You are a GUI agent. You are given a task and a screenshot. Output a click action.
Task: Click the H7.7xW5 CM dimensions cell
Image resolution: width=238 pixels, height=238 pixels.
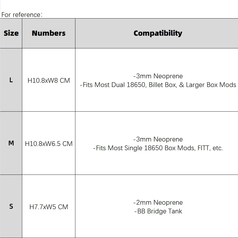coord(49,207)
